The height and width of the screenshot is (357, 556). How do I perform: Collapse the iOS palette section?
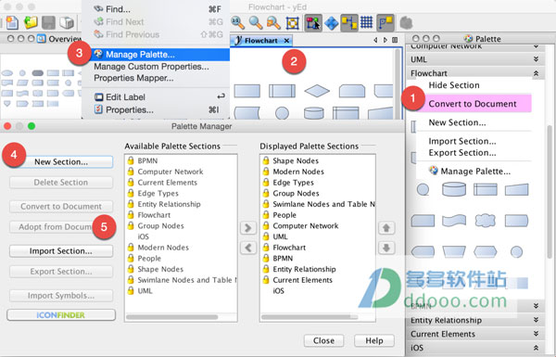click(537, 348)
